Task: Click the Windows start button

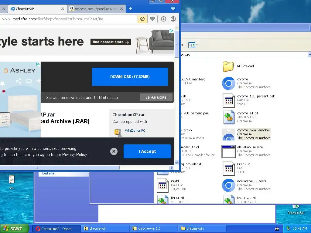Action: click(15, 228)
